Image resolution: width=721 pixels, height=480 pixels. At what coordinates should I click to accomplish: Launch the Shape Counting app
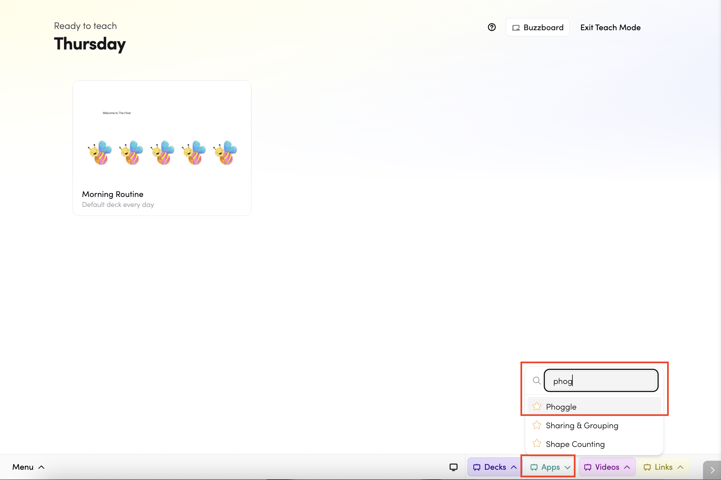[575, 444]
